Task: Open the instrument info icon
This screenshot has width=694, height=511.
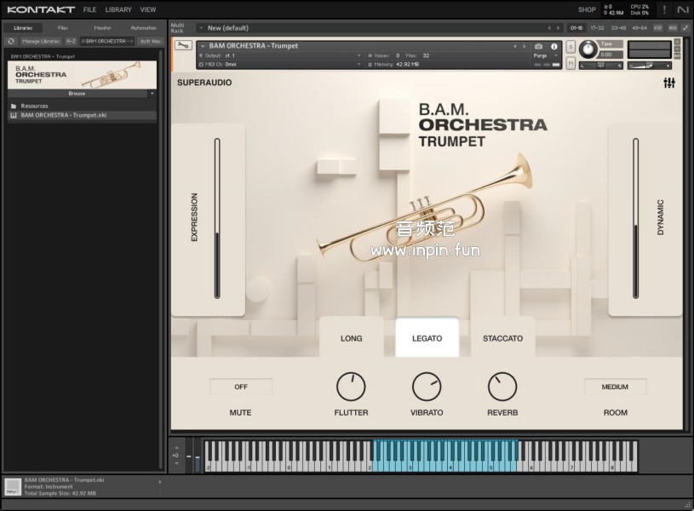Action: pyautogui.click(x=553, y=46)
